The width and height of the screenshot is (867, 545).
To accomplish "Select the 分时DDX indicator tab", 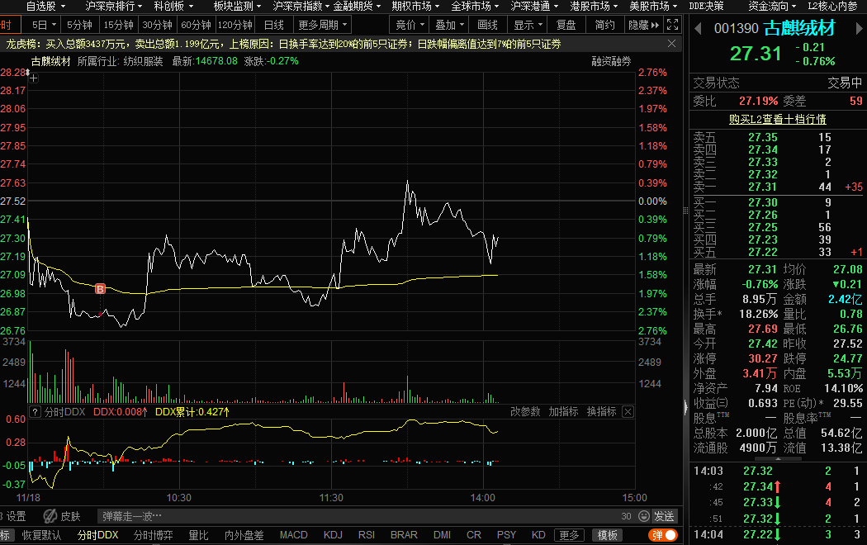I will click(x=98, y=535).
